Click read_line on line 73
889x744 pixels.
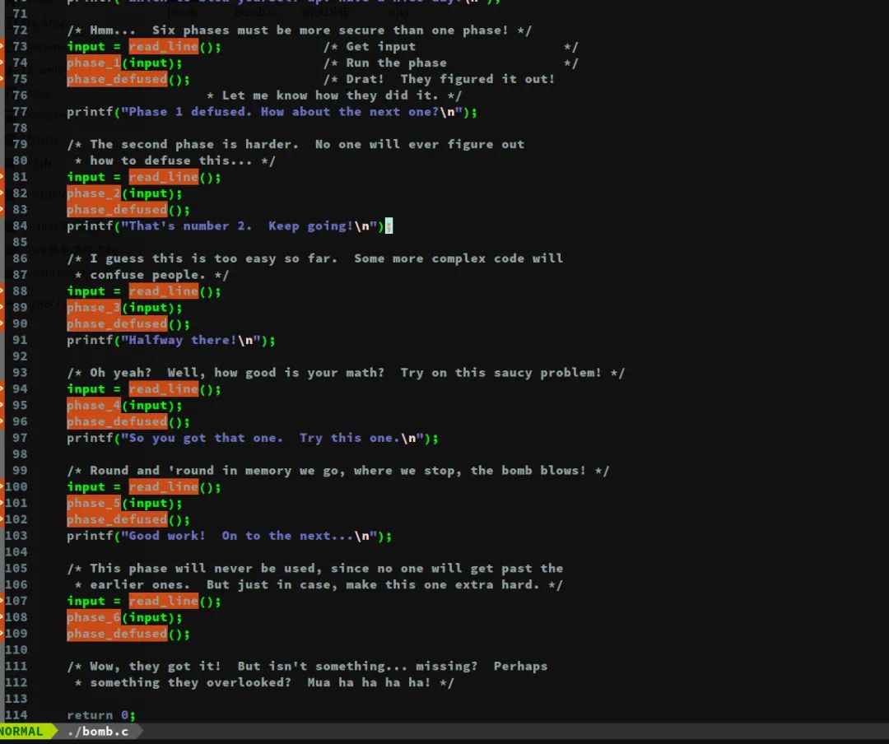(x=163, y=46)
